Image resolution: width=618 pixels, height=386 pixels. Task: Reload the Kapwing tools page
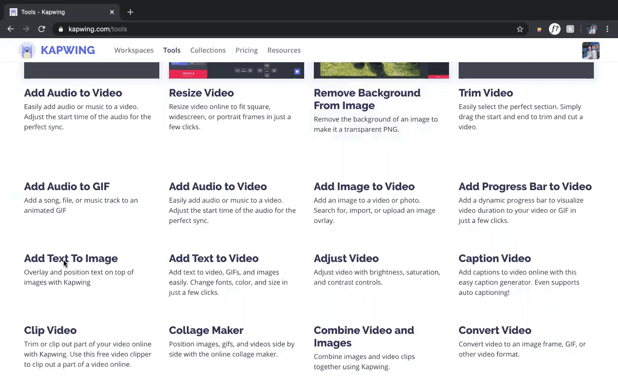tap(42, 29)
